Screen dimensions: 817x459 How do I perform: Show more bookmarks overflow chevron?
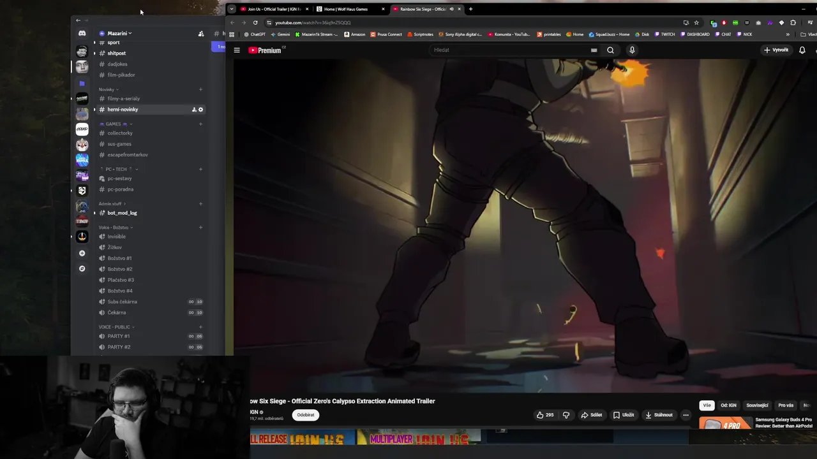click(x=788, y=34)
